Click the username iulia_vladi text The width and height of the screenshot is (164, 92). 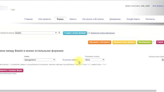tap(145, 6)
